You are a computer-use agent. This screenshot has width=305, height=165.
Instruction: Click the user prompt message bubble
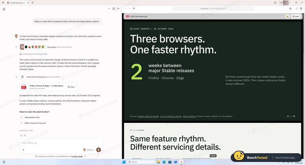[67, 22]
